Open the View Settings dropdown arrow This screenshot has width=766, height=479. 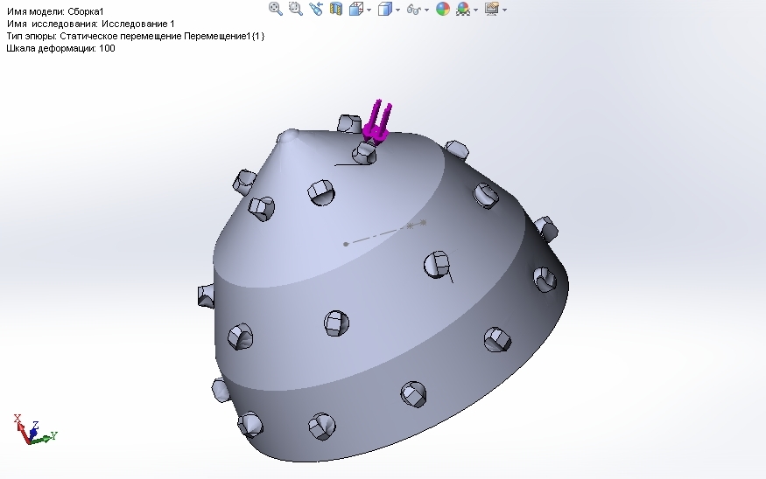(504, 10)
